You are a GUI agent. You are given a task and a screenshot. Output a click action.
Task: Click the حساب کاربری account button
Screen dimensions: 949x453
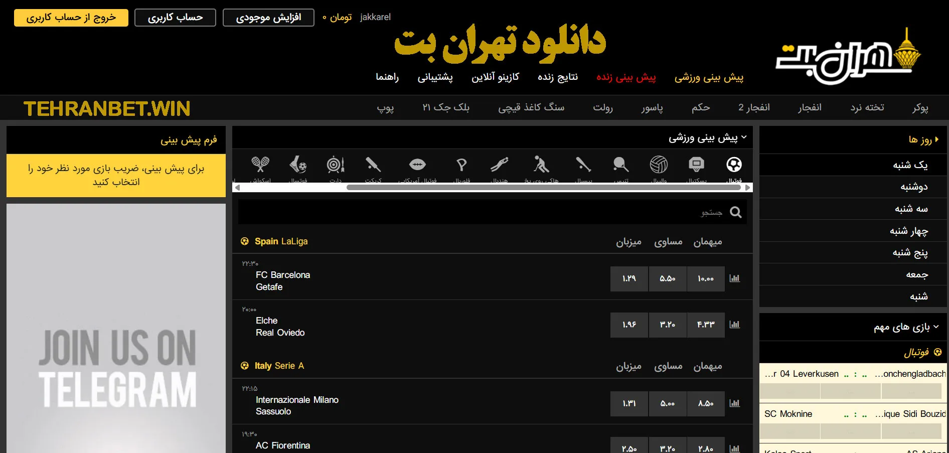[x=175, y=18]
